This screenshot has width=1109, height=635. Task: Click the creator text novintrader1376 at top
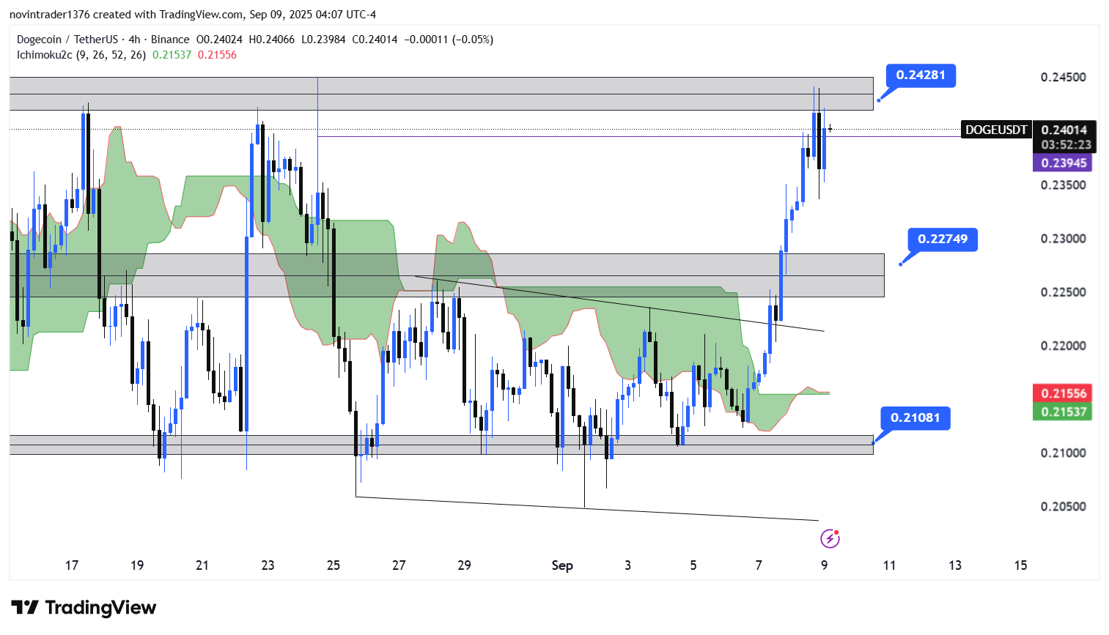[x=48, y=15]
